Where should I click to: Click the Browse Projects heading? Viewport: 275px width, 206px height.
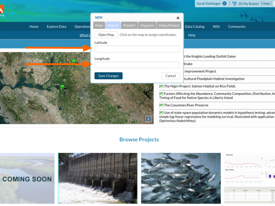pos(139,139)
